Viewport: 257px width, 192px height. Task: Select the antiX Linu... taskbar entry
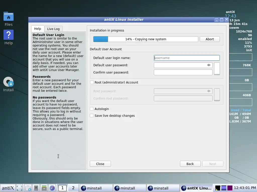pyautogui.click(x=196, y=188)
